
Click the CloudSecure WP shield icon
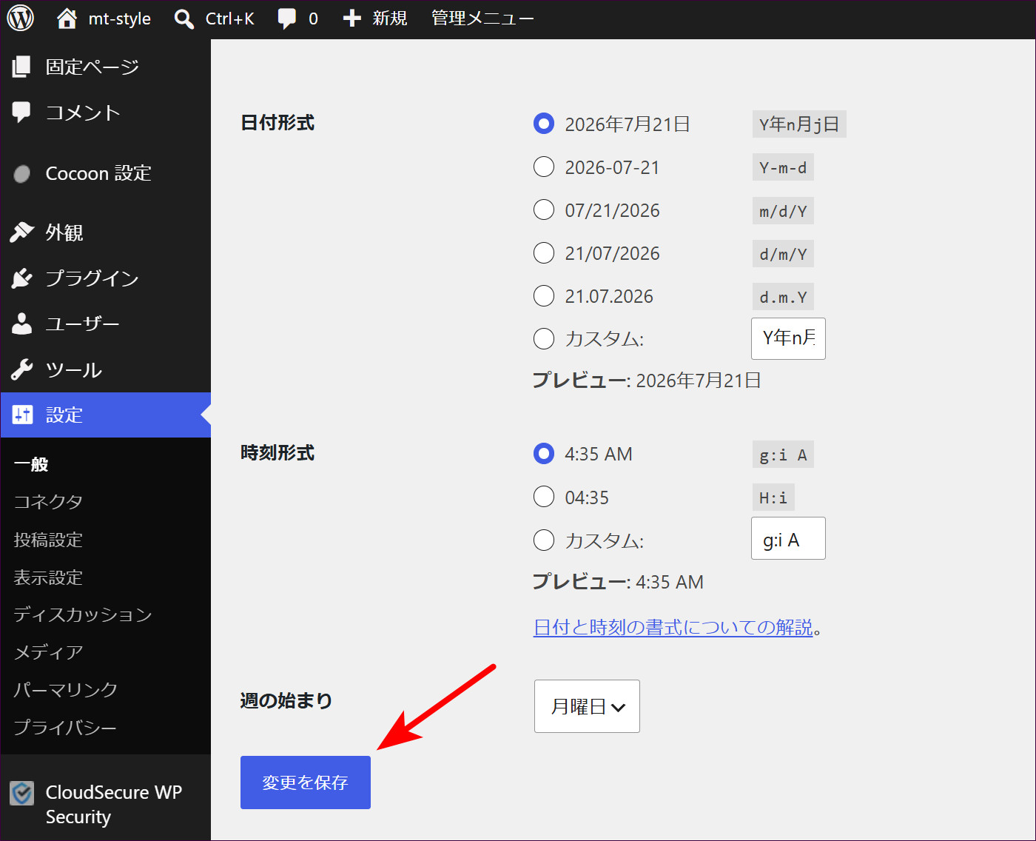pyautogui.click(x=22, y=793)
